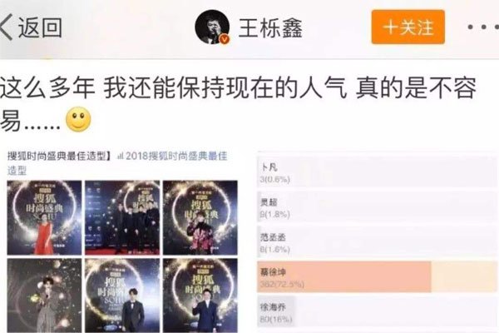Select poll option 灵超
This screenshot has height=333, width=499.
click(x=377, y=207)
